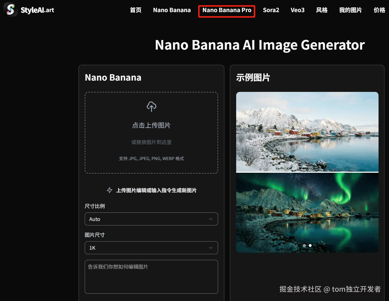Select the first carousel dot indicator
This screenshot has width=389, height=301.
pos(304,245)
